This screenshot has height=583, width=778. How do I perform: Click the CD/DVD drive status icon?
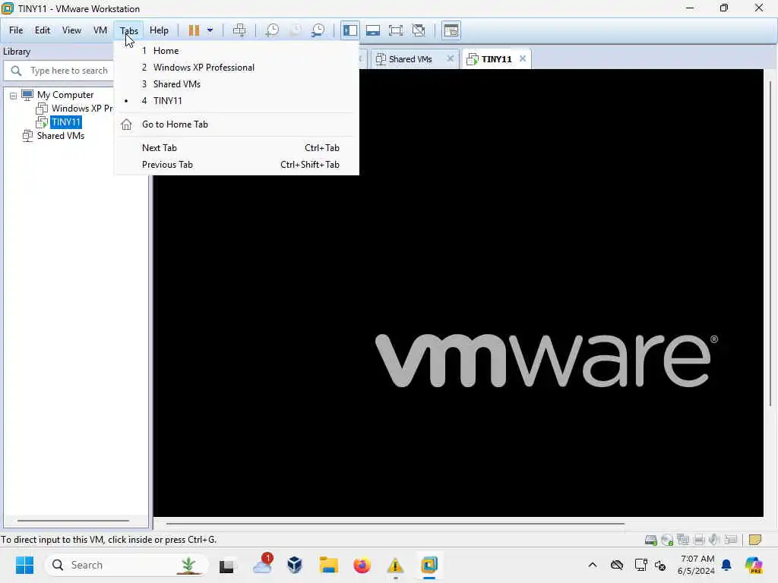[667, 540]
